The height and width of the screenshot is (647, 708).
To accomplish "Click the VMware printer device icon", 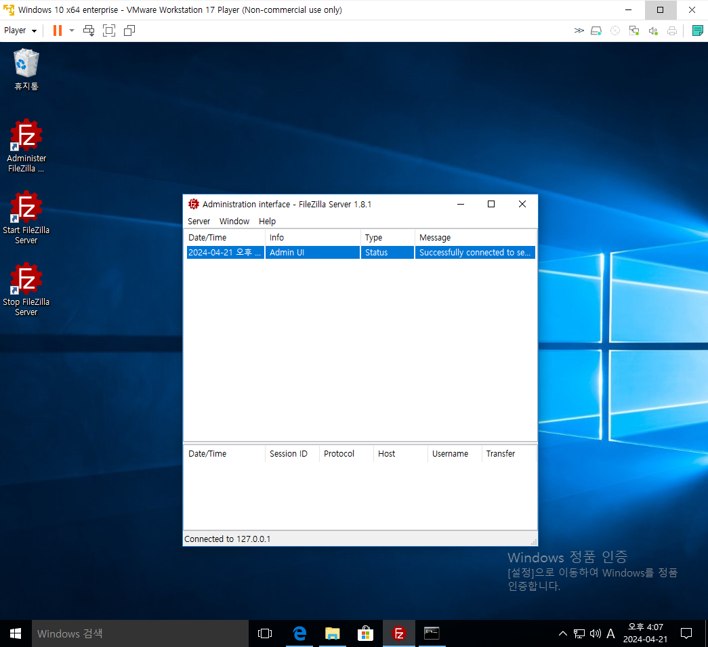I will [672, 30].
